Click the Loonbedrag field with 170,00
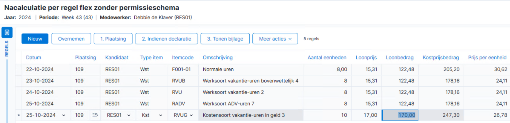 (400, 115)
